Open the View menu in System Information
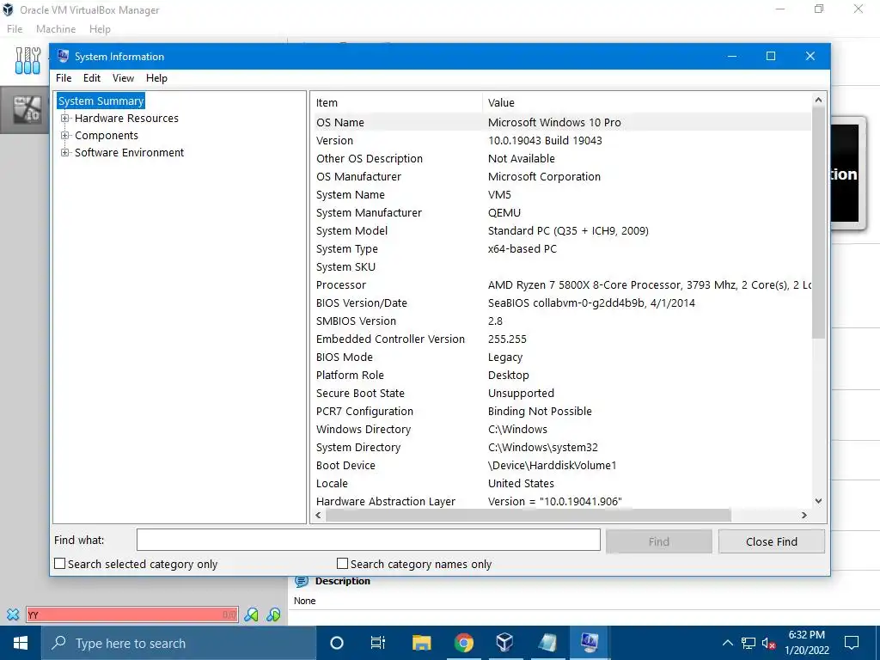The height and width of the screenshot is (660, 880). (x=123, y=78)
